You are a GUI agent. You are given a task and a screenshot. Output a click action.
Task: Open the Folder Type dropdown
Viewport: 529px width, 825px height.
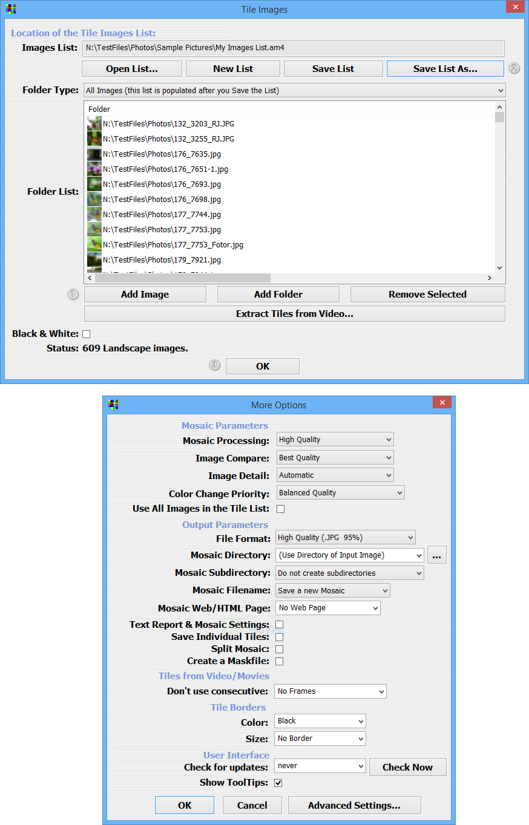(294, 90)
